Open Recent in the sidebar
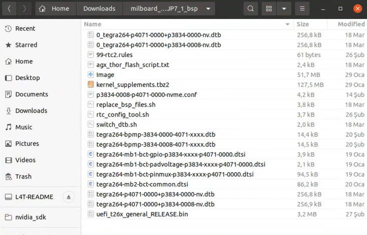Image resolution: width=367 pixels, height=235 pixels. [x=41, y=28]
